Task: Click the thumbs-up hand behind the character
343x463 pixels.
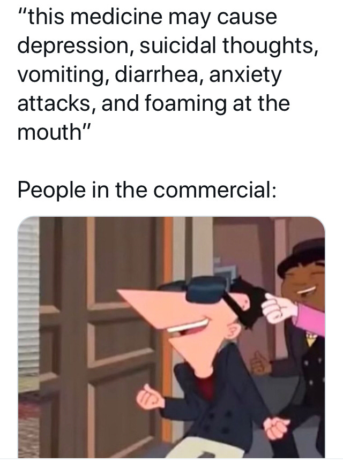Action: pos(260,362)
